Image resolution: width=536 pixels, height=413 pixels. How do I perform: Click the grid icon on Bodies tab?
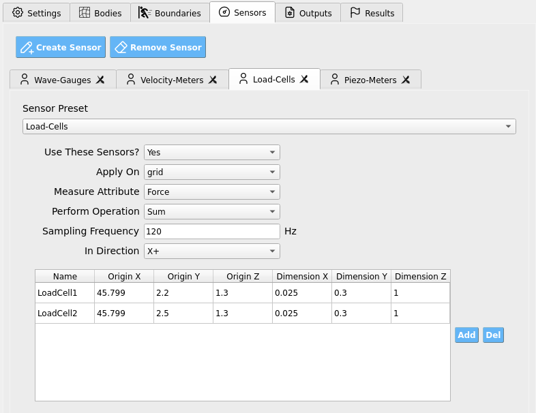[85, 13]
